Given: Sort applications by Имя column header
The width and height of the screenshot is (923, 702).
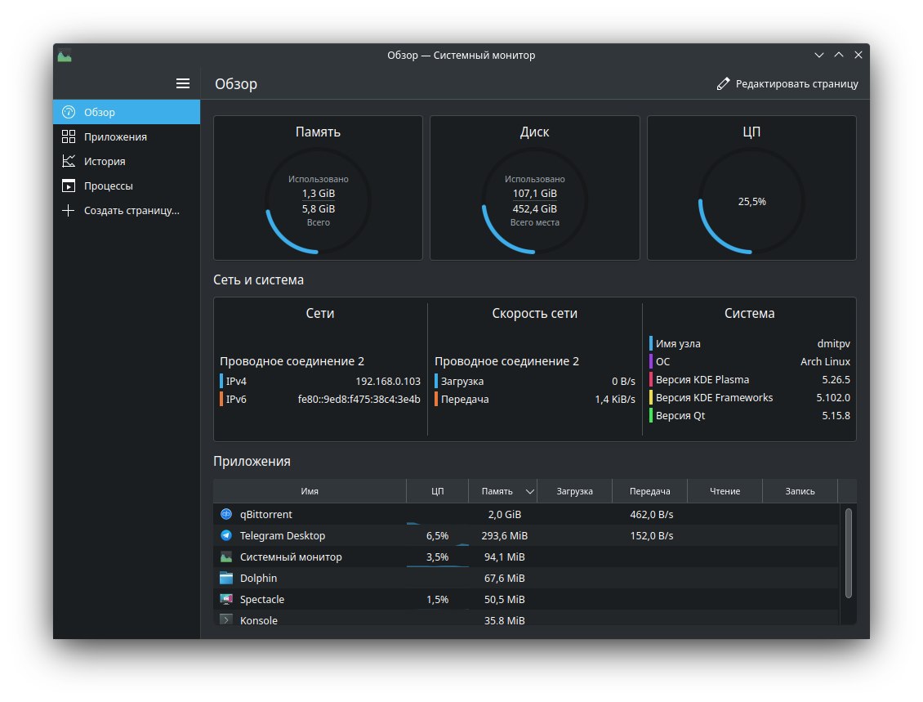Looking at the screenshot, I should 310,491.
